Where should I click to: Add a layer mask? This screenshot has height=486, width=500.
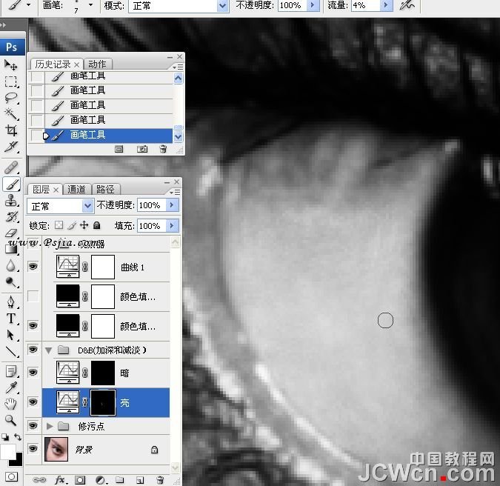point(80,480)
